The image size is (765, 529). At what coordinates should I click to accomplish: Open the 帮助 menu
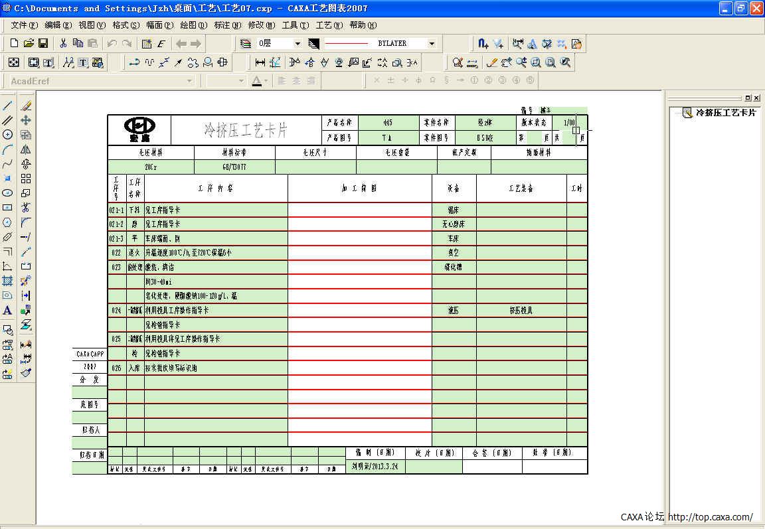click(x=363, y=25)
